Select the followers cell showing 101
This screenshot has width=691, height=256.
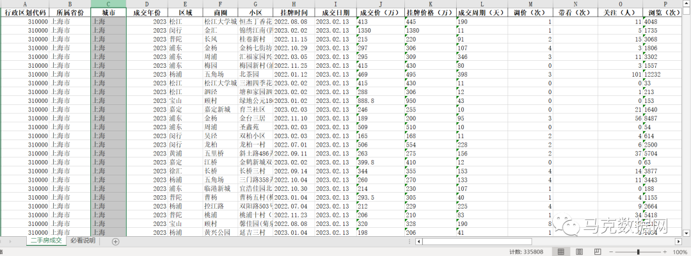(621, 74)
